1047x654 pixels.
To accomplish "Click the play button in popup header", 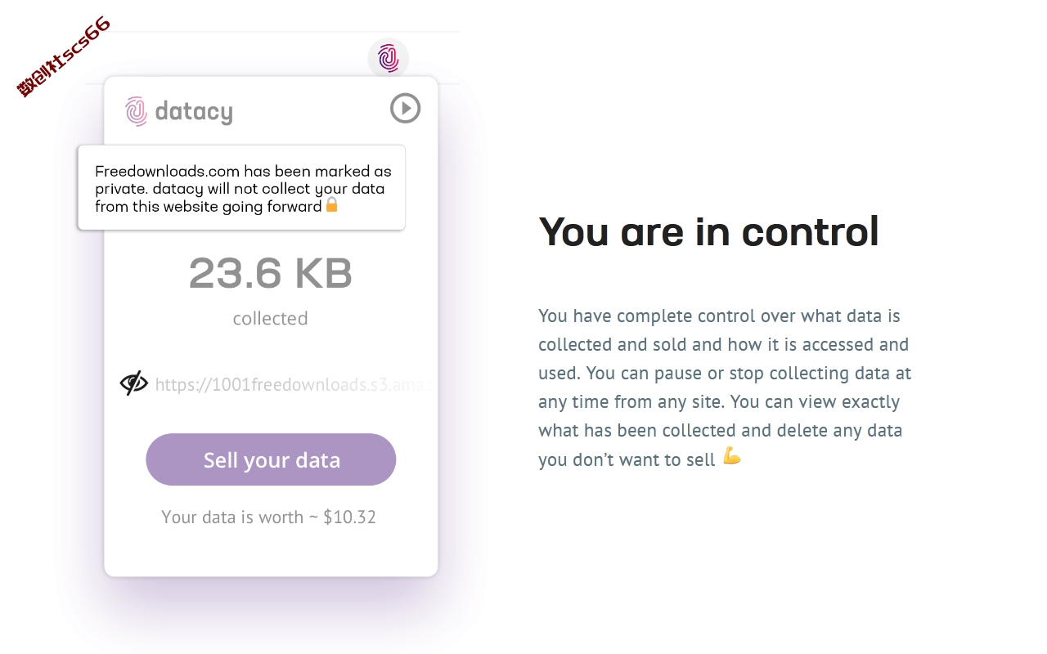I will click(406, 108).
